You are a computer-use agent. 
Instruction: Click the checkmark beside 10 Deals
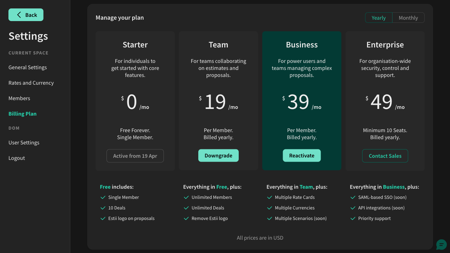(103, 208)
